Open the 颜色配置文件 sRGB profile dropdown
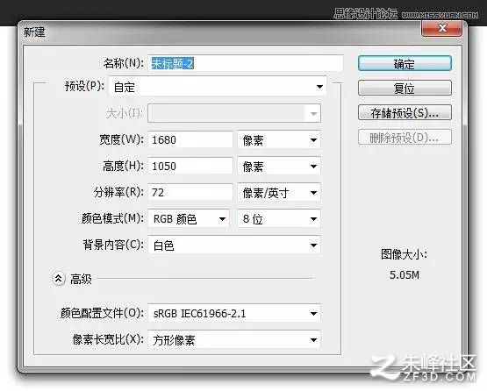487x391 pixels. pyautogui.click(x=234, y=314)
